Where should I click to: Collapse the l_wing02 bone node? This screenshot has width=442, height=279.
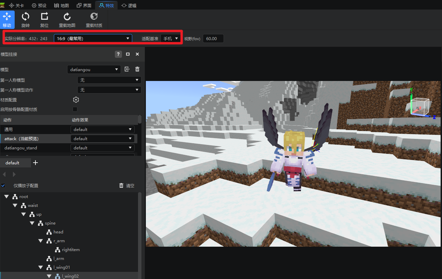tap(49, 276)
